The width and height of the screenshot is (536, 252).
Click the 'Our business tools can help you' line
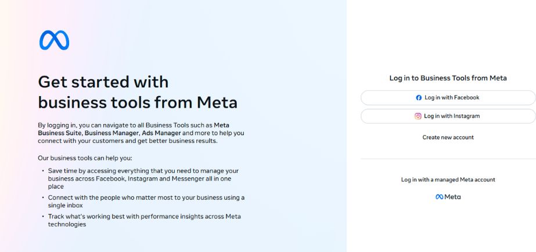tap(85, 159)
